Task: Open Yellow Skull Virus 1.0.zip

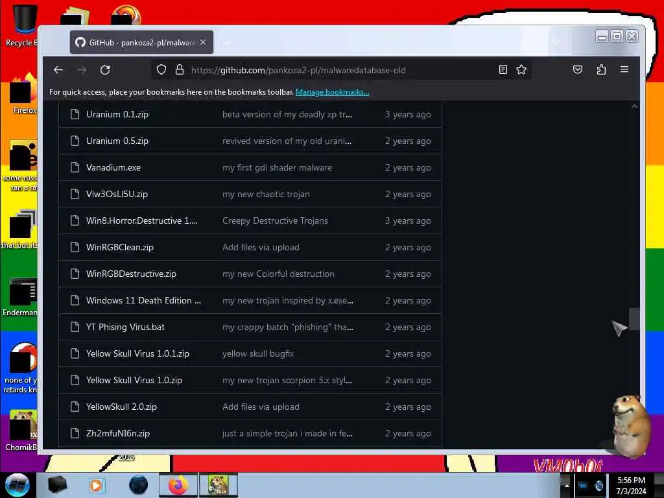Action: point(134,380)
